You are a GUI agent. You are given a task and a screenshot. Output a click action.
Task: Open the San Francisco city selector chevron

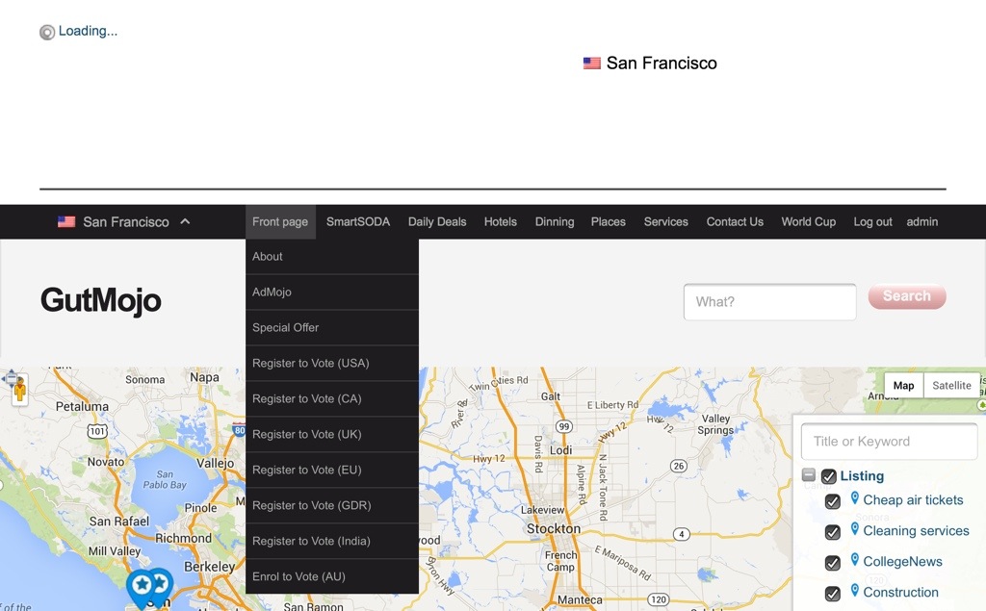pyautogui.click(x=185, y=221)
